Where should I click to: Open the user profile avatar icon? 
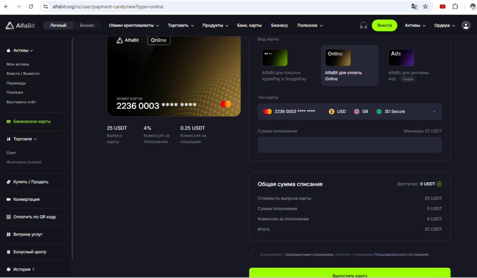[466, 26]
